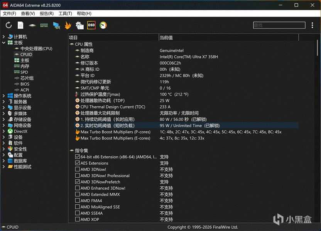
Task: Toggle the AMD 3DNowPrefetch checkbox
Action: pyautogui.click(x=78, y=182)
